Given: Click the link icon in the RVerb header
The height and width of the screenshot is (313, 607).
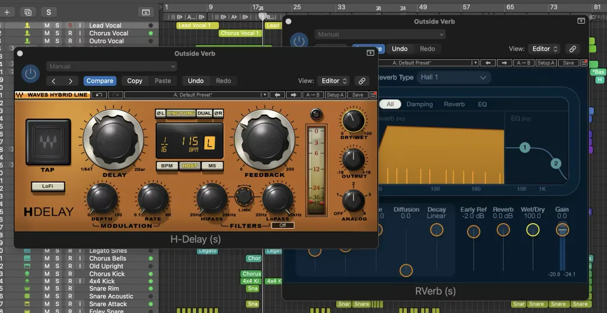Looking at the screenshot, I should pyautogui.click(x=573, y=49).
